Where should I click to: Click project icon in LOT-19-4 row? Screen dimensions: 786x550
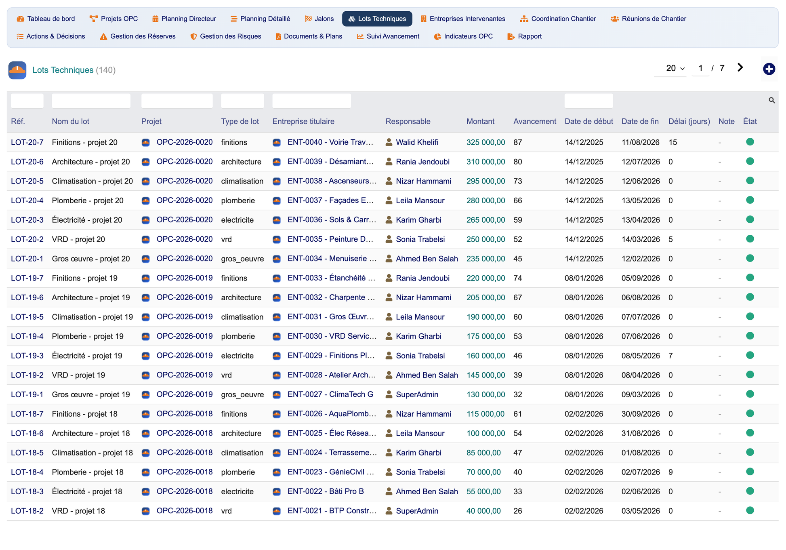pos(146,336)
